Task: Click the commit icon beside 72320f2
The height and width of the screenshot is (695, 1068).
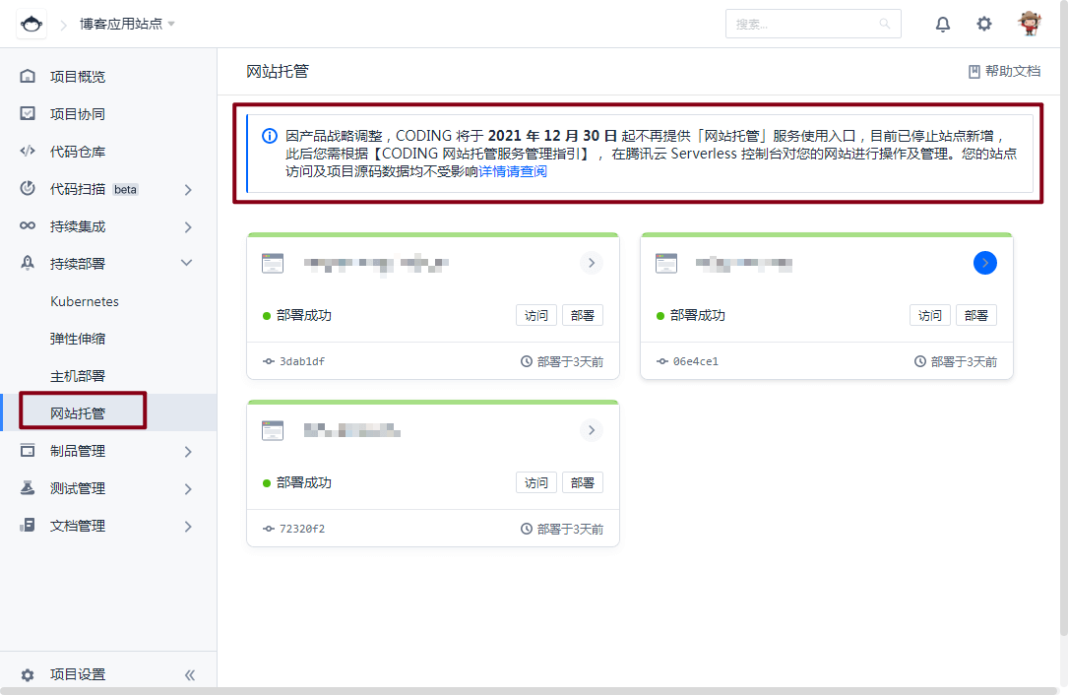Action: (269, 529)
